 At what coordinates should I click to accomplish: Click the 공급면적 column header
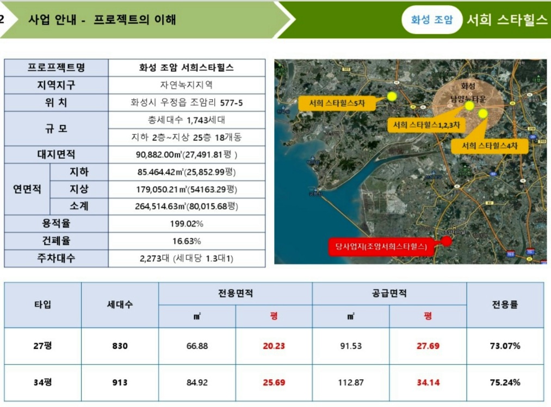(389, 293)
